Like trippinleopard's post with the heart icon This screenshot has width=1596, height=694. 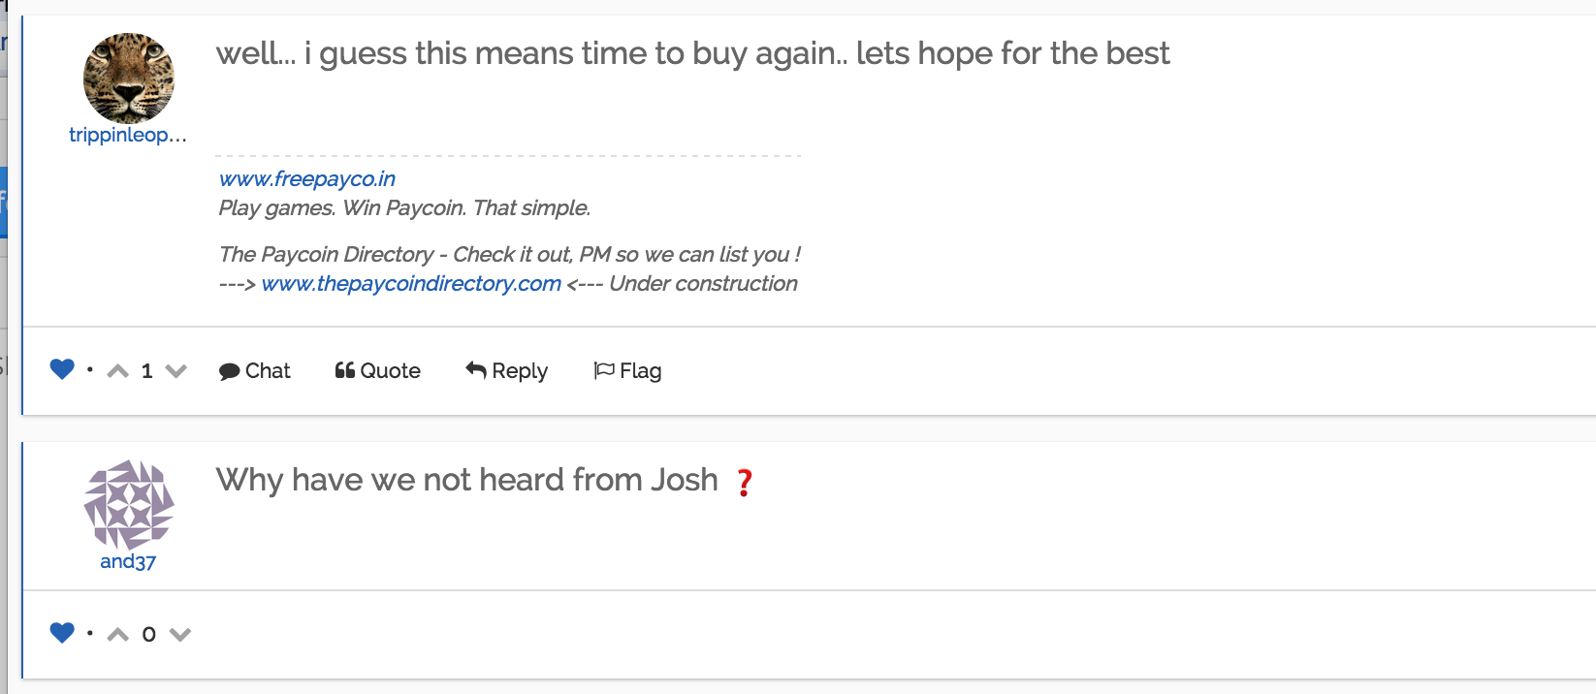[x=62, y=369]
